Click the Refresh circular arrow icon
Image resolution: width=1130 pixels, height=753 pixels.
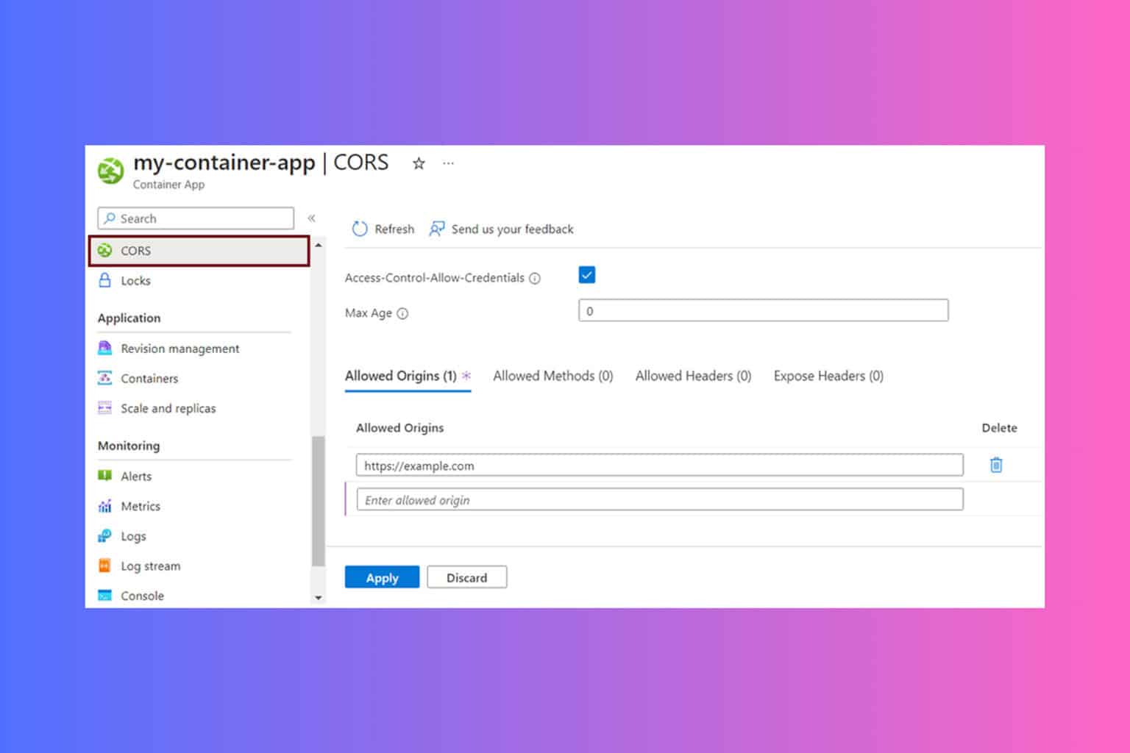(x=360, y=229)
